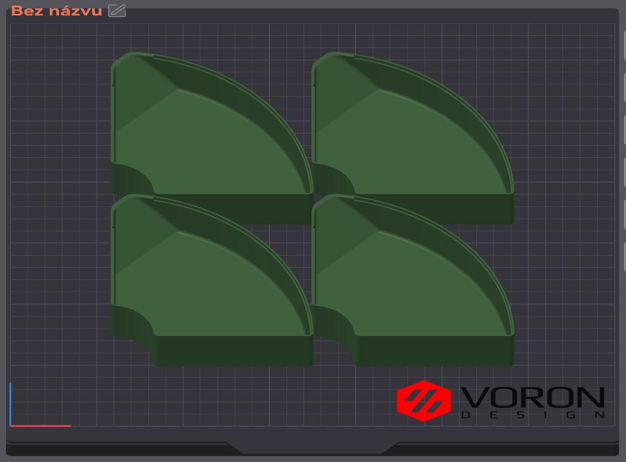Arrange objects via third right-edge plate icon

[x=624, y=130]
